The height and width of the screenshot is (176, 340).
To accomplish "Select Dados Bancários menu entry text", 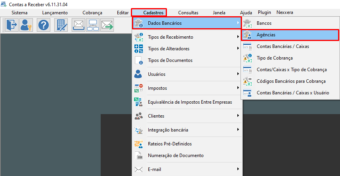I will pyautogui.click(x=165, y=23).
